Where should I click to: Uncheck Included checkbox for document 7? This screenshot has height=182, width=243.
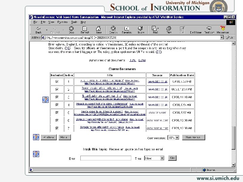click(x=57, y=128)
